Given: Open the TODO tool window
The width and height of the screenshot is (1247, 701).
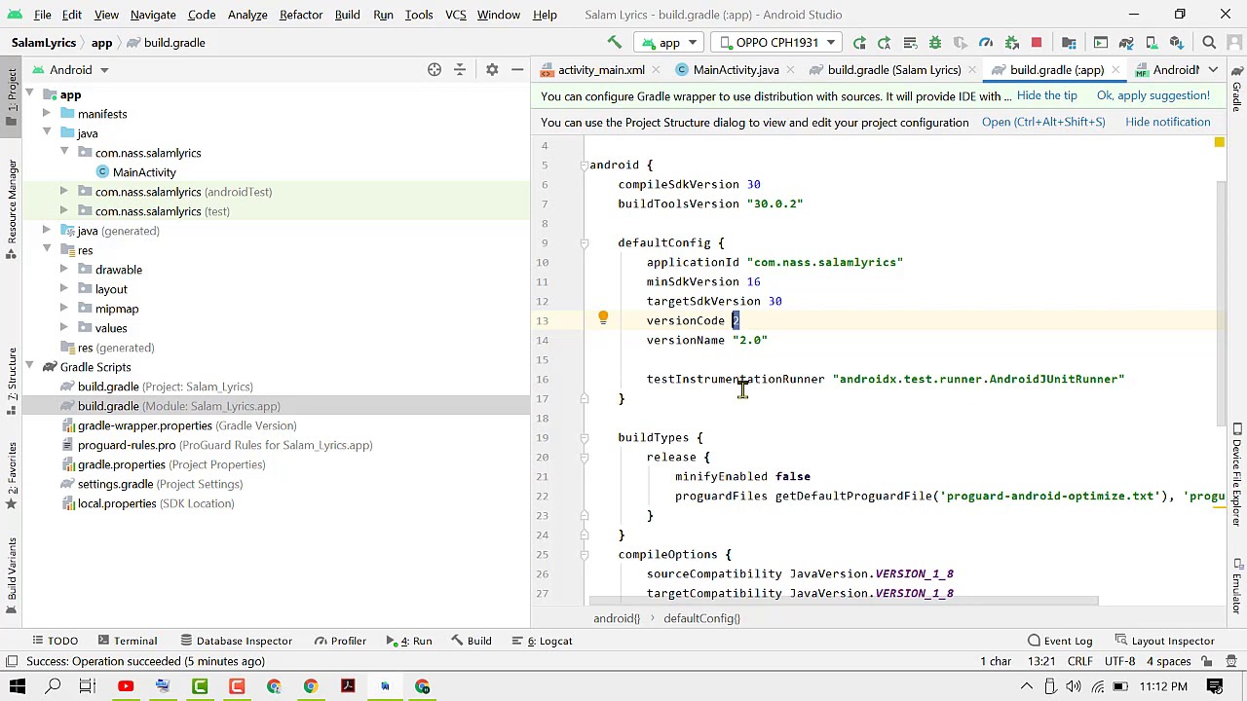Looking at the screenshot, I should coord(55,641).
